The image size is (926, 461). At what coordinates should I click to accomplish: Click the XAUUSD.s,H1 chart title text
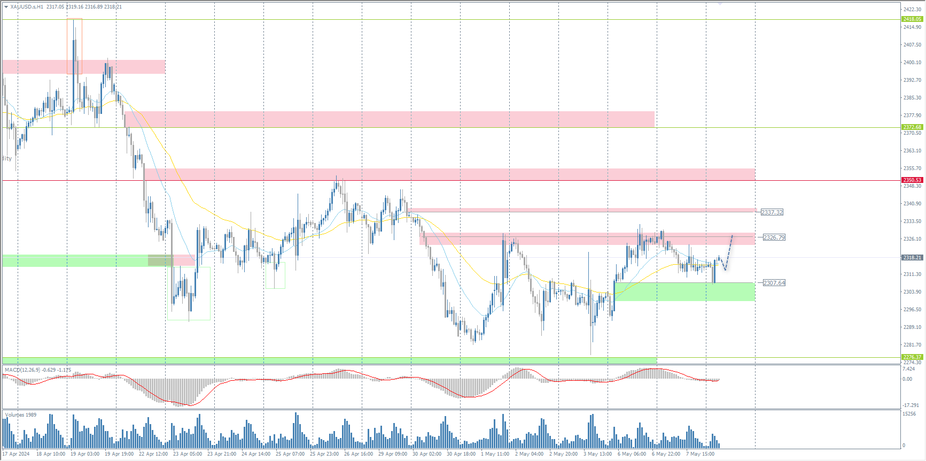27,7
